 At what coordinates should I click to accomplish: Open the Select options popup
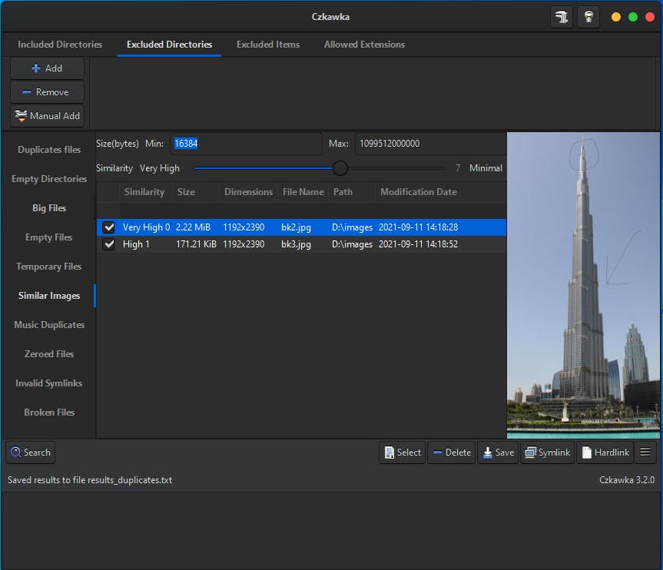[402, 452]
